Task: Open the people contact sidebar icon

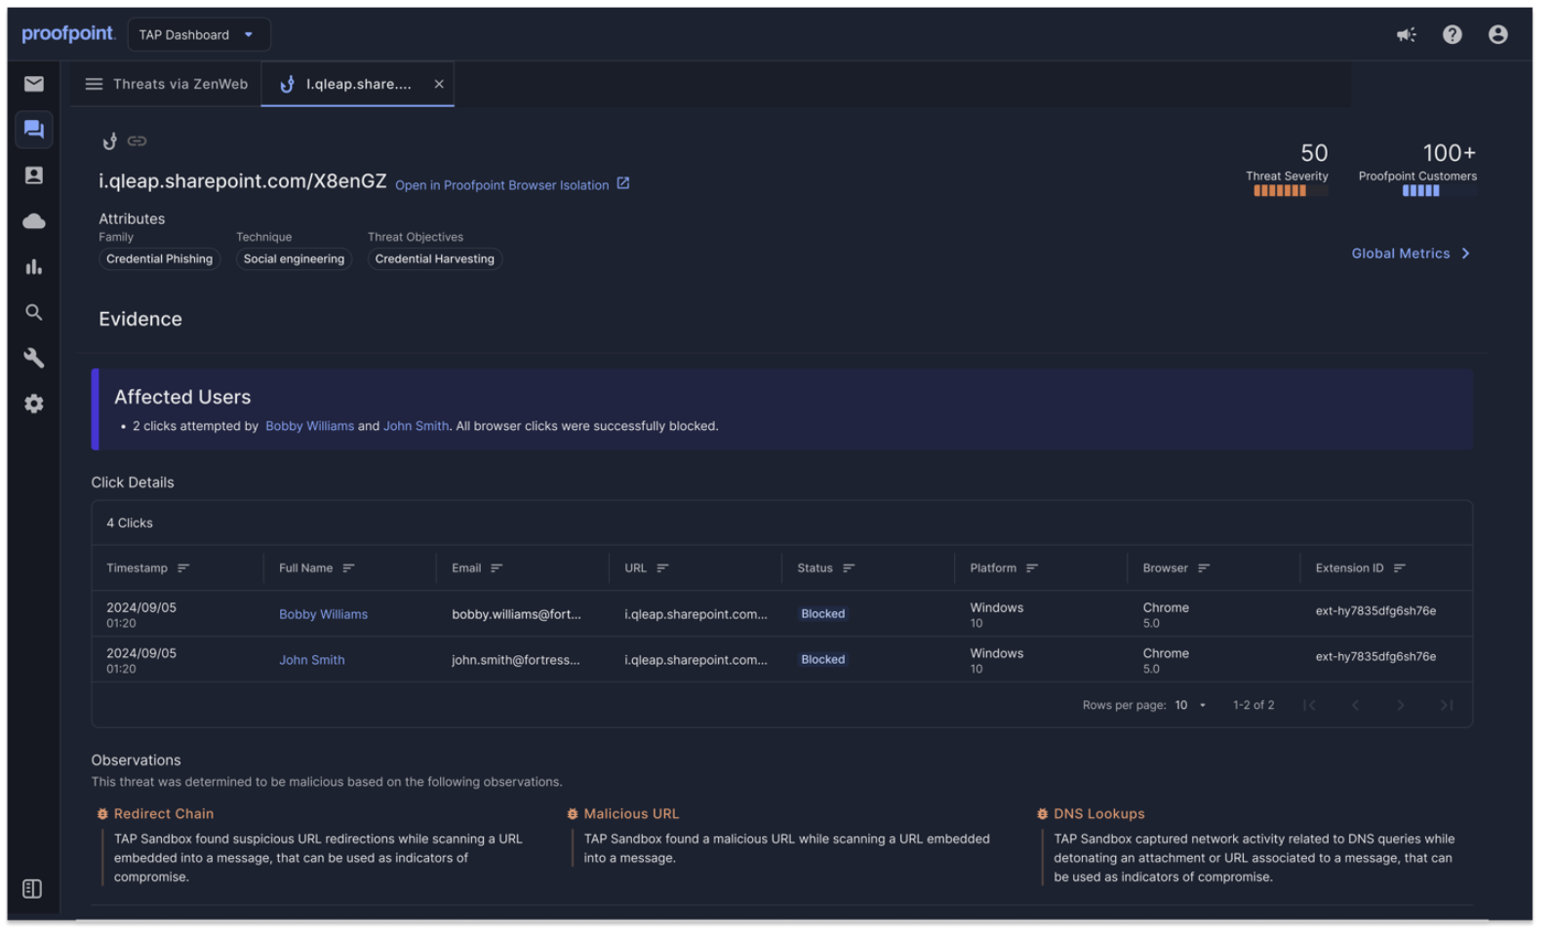Action: coord(34,175)
